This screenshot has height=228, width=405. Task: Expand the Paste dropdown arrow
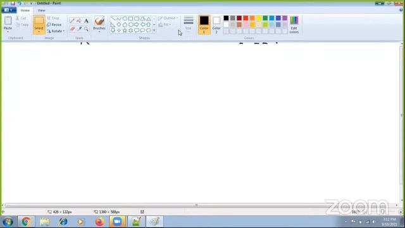(8, 32)
